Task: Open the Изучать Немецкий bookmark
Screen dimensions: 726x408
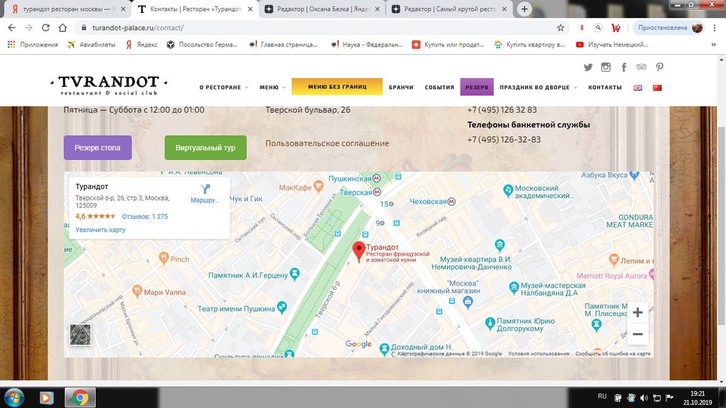Action: pyautogui.click(x=612, y=45)
